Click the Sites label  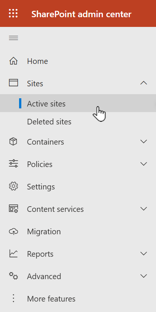pyautogui.click(x=35, y=84)
